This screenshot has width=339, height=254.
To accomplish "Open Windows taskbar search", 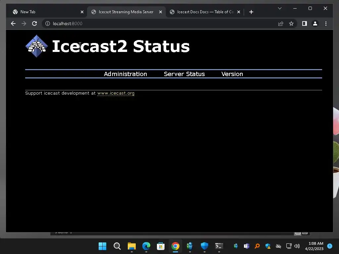I will (x=117, y=246).
